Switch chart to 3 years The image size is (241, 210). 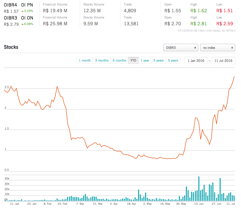pyautogui.click(x=158, y=61)
